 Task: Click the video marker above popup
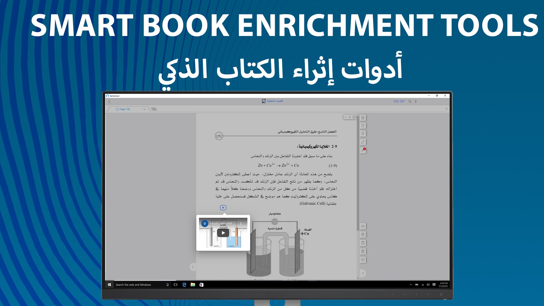tap(223, 208)
